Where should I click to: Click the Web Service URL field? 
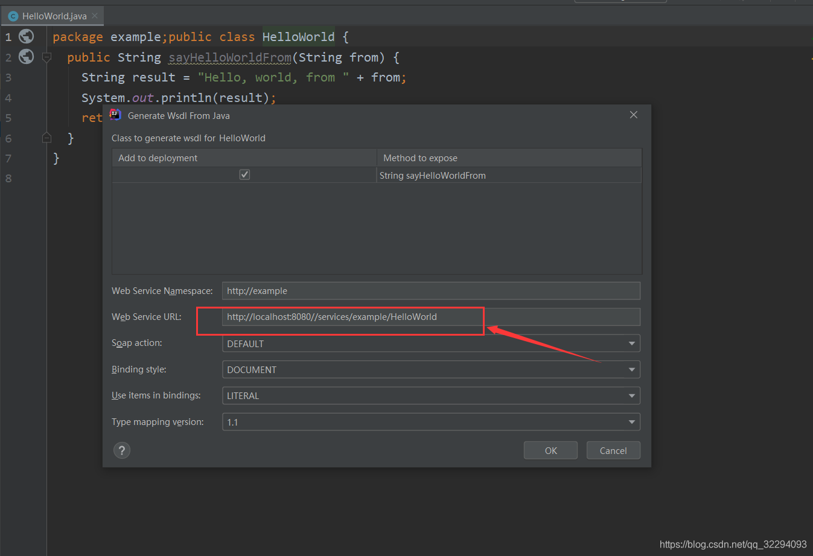click(x=431, y=317)
